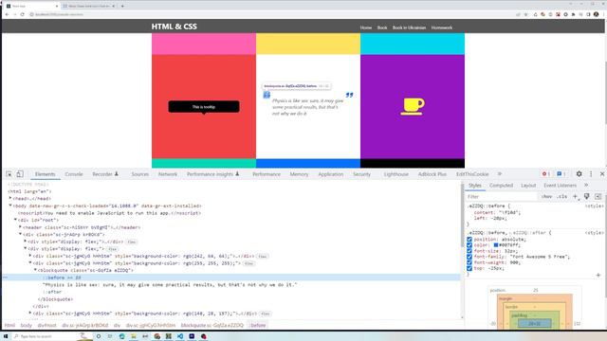Toggle computed styles sidebar icon
This screenshot has height=341, width=607.
(x=598, y=197)
